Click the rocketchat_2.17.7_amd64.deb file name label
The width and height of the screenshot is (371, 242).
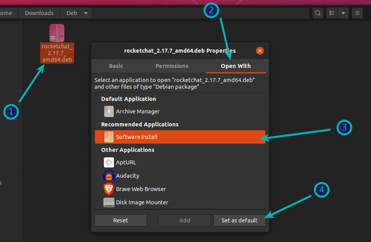point(57,53)
